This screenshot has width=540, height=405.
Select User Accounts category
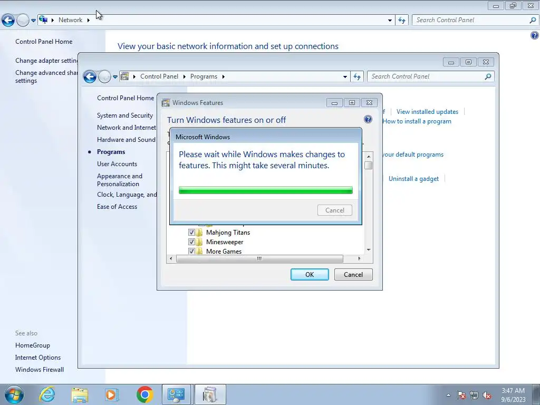117,164
